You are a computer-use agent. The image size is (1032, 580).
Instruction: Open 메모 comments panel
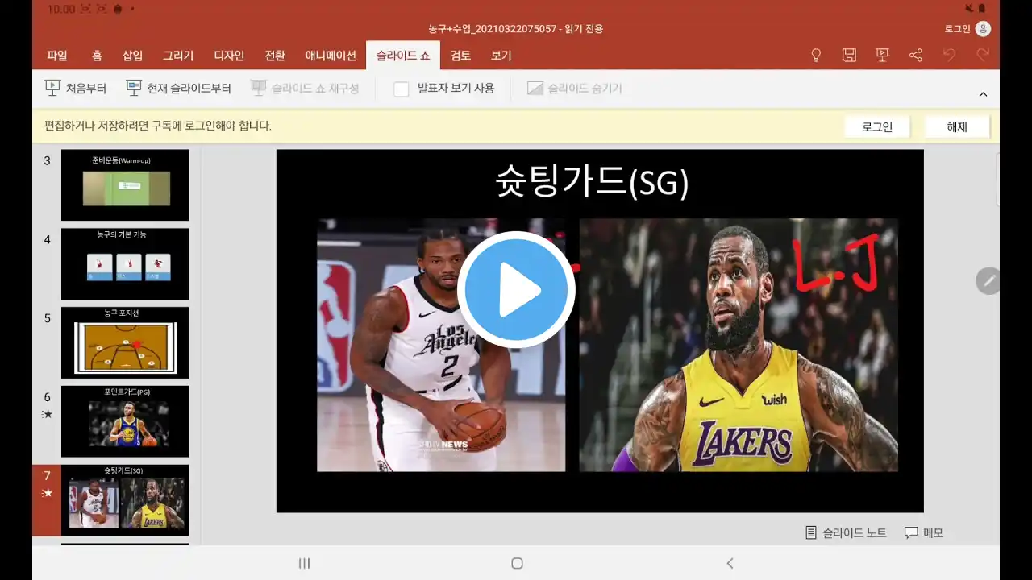(924, 532)
